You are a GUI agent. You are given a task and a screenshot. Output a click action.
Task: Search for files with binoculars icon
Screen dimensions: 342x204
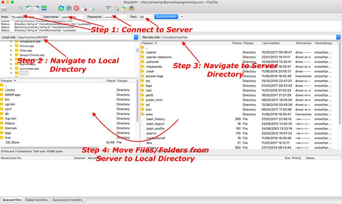pos(132,8)
